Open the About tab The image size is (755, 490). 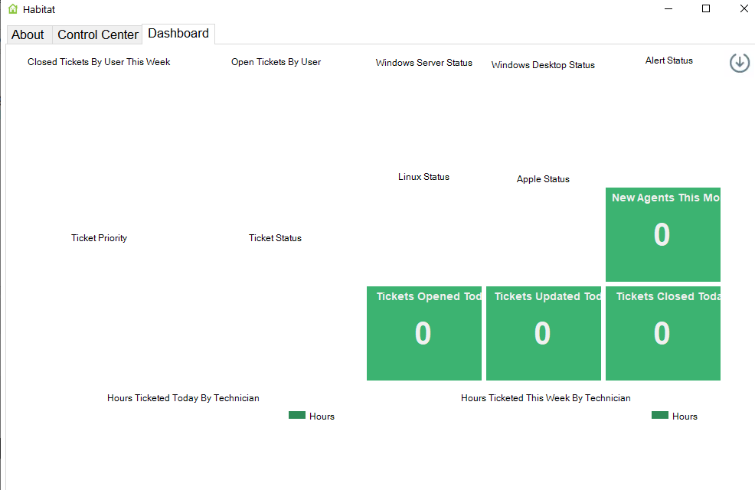tap(28, 34)
